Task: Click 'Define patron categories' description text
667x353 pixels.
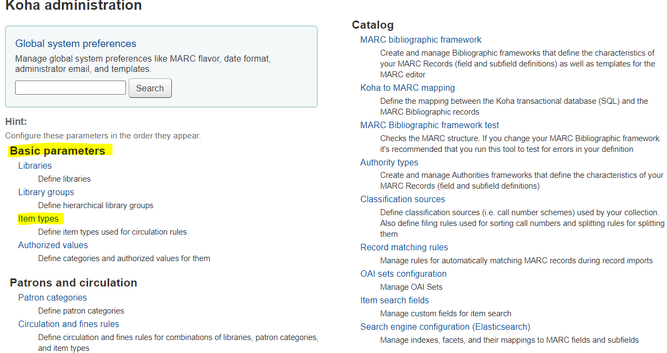Action: click(81, 311)
